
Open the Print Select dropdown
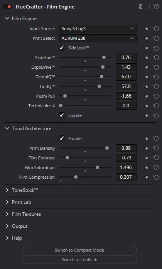[x=98, y=38]
